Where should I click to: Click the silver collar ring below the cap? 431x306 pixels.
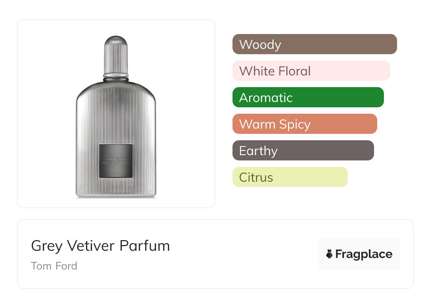(116, 75)
